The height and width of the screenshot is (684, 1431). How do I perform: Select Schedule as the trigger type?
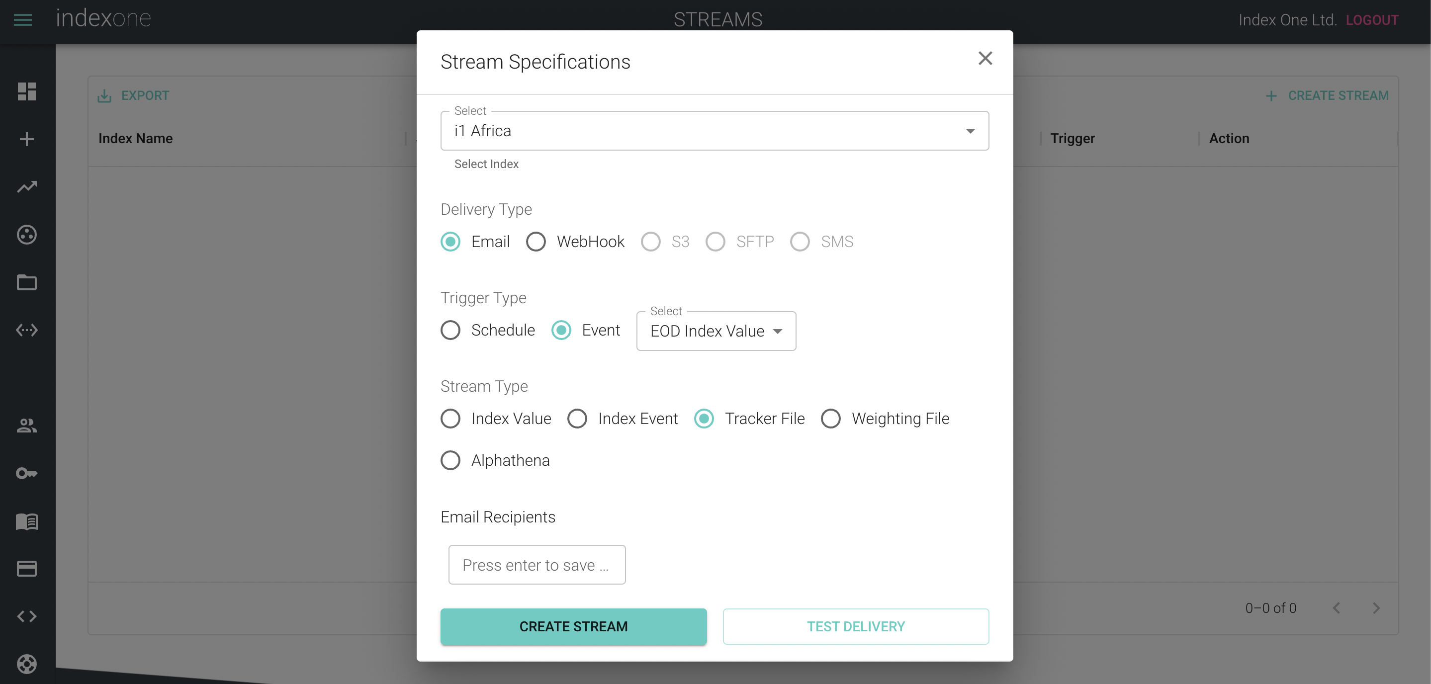(450, 330)
